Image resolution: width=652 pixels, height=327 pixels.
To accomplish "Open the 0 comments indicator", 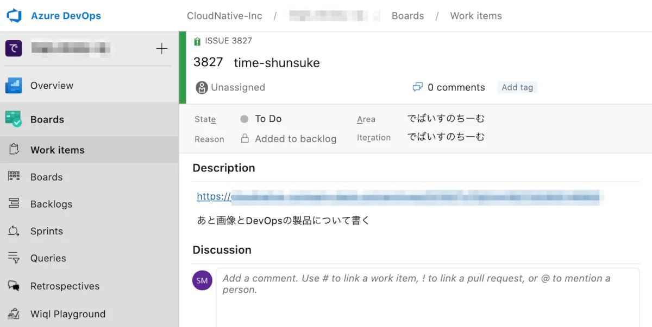I will (449, 87).
